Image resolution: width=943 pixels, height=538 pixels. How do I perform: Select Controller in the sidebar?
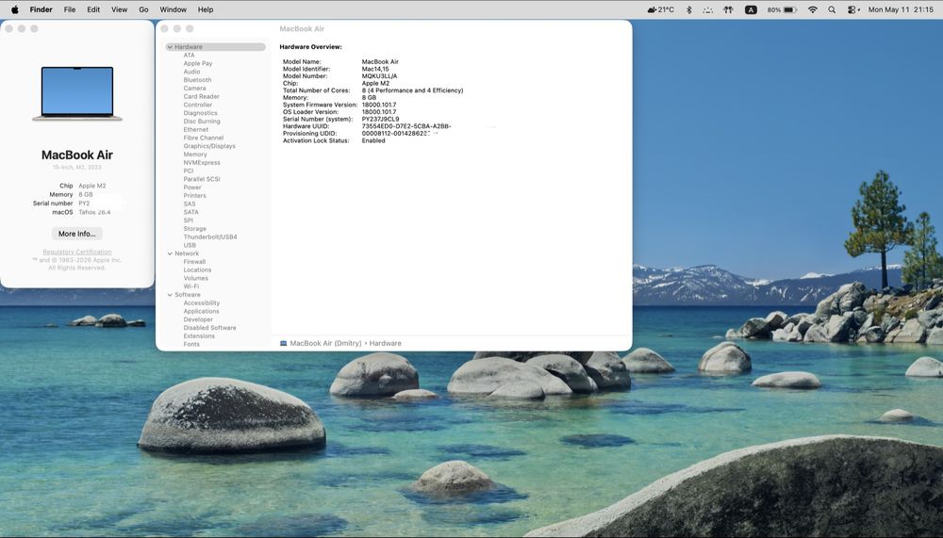tap(198, 105)
